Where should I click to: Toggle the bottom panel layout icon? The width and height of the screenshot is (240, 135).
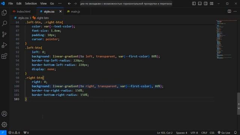(199, 3)
